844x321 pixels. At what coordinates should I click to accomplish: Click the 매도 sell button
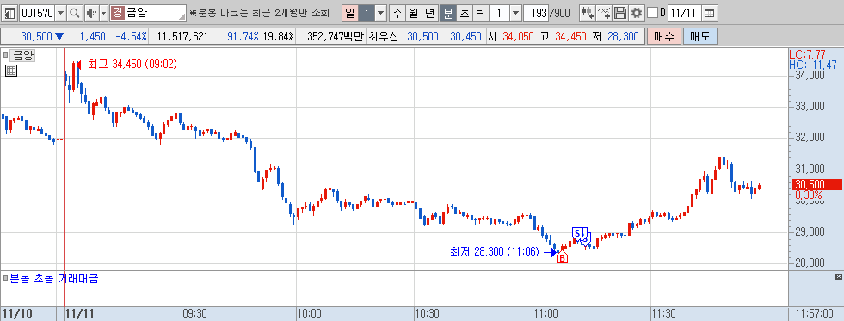click(699, 37)
